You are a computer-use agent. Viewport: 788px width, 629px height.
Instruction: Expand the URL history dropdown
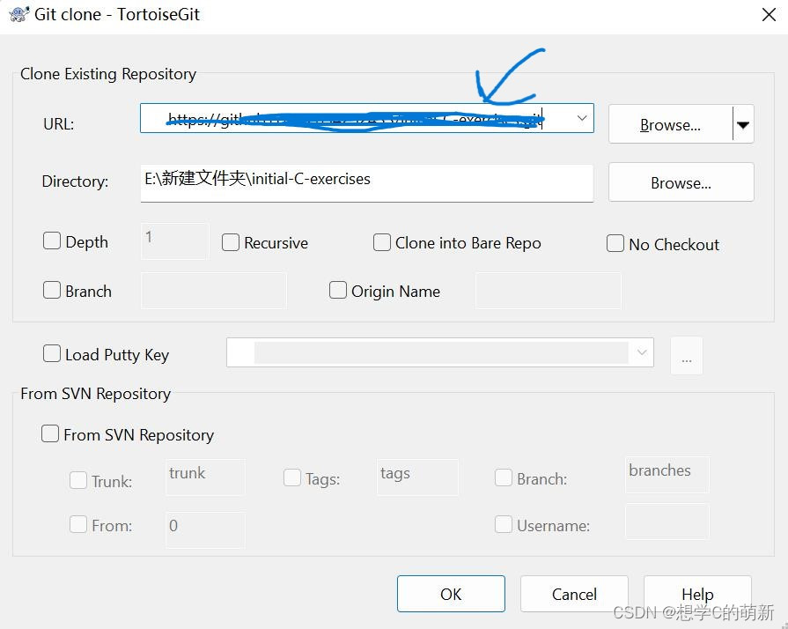coord(582,118)
